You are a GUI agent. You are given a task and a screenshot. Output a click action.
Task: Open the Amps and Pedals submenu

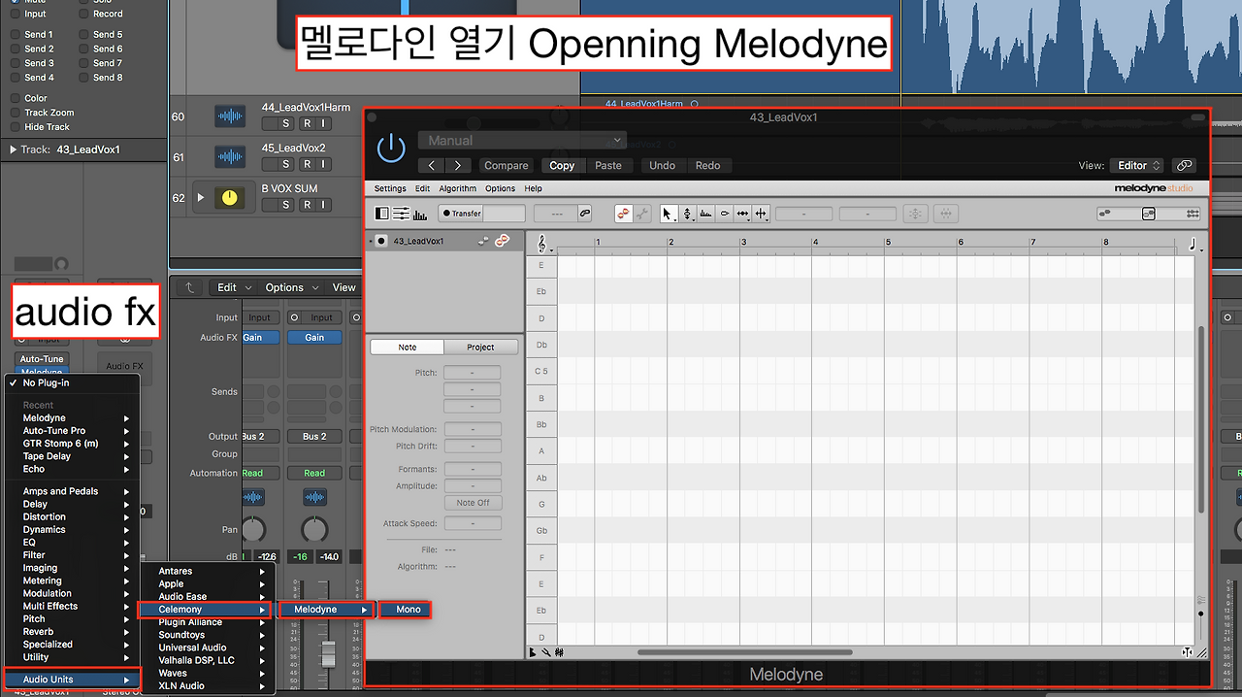(75, 491)
